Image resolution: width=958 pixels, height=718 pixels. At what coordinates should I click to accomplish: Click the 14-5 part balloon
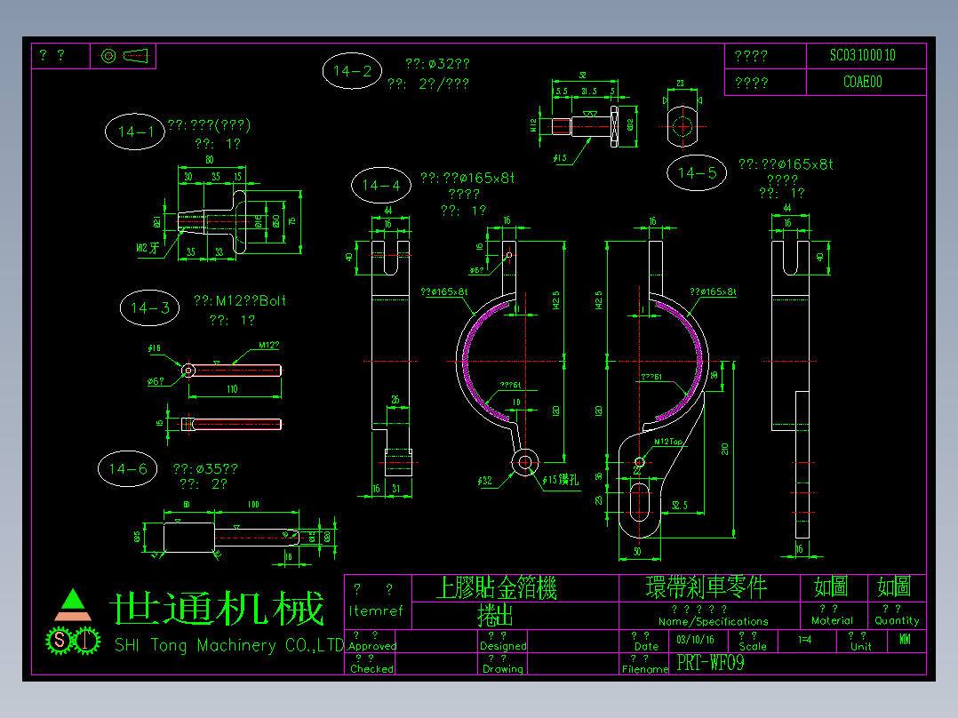(x=697, y=173)
